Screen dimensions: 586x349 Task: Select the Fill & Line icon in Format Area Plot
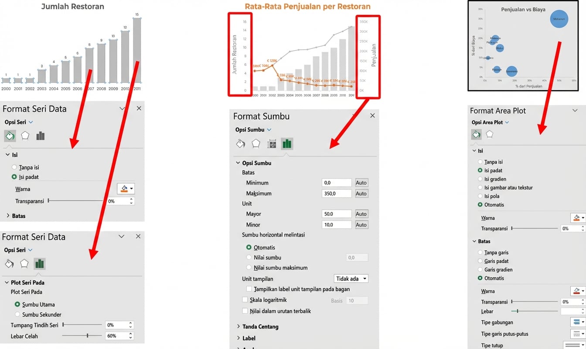(x=476, y=134)
